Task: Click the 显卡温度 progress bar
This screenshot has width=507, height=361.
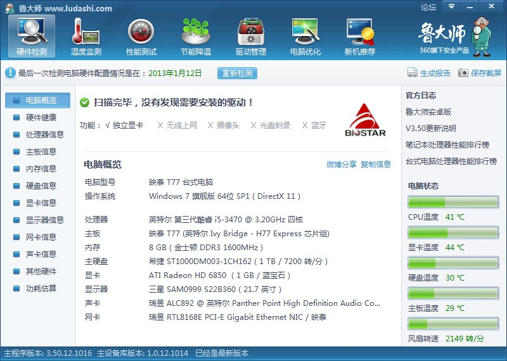Action: click(453, 232)
